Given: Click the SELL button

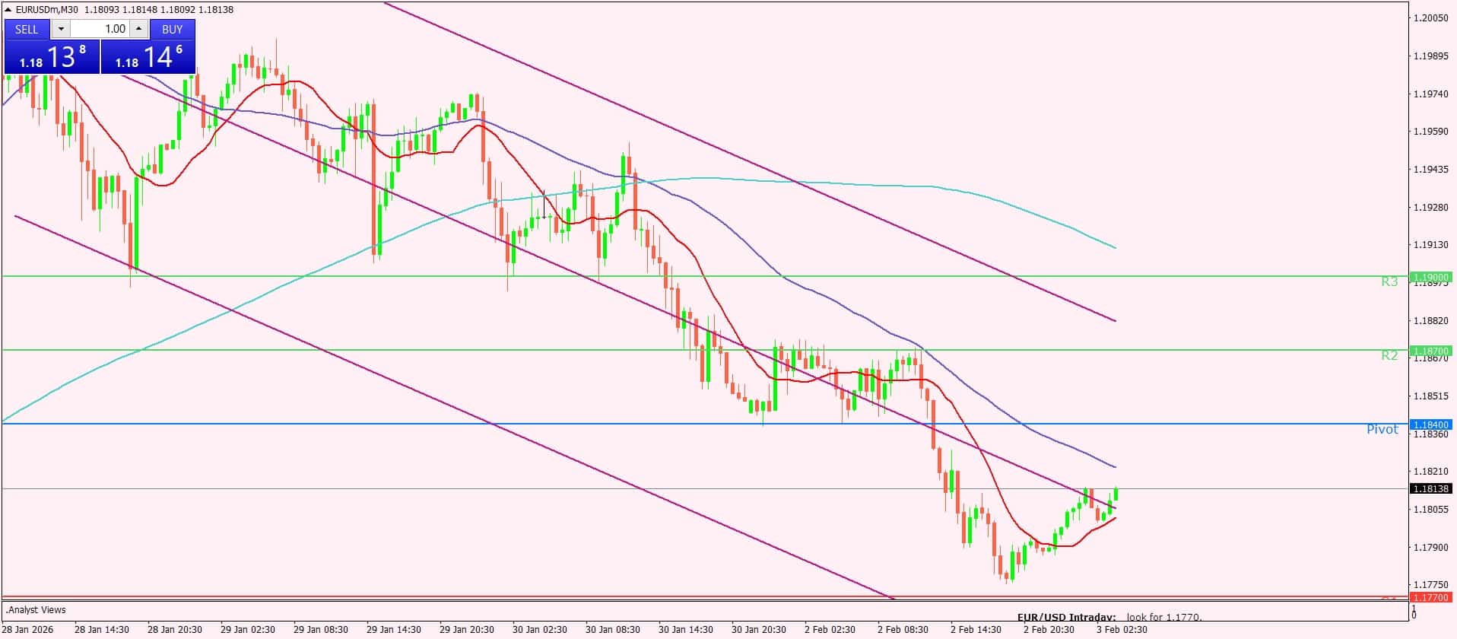Looking at the screenshot, I should (x=27, y=29).
